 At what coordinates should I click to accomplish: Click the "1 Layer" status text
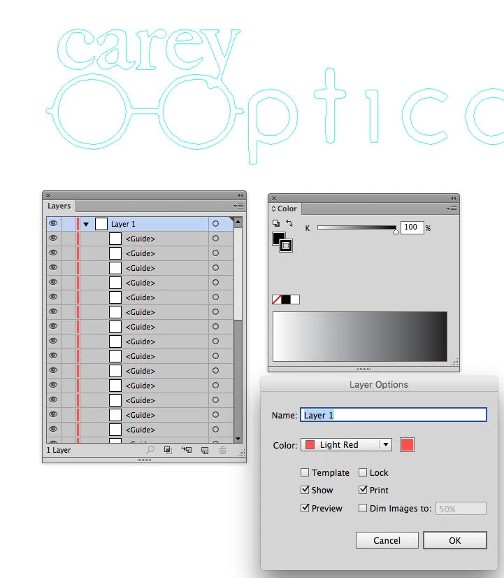pos(59,450)
